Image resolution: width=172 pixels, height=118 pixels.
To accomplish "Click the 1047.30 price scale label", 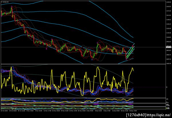I will point(168,59).
